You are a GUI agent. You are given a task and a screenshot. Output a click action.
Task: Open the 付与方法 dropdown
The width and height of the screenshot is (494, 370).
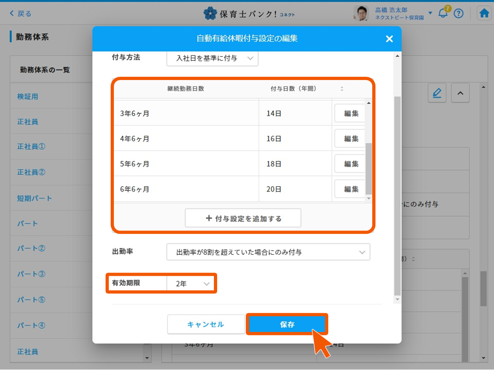click(x=212, y=59)
